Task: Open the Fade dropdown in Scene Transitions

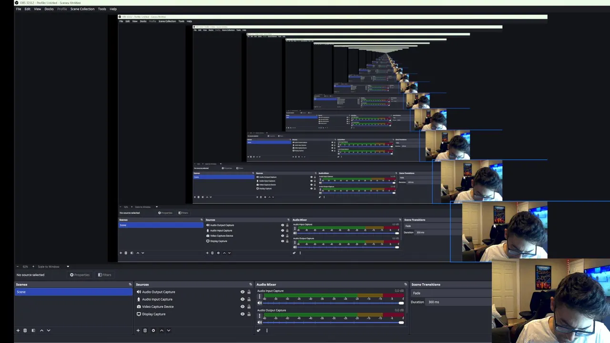Action: (x=450, y=293)
